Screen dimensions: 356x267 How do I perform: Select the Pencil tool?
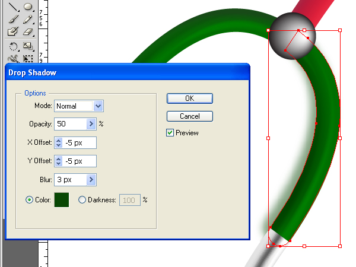[x=28, y=20]
